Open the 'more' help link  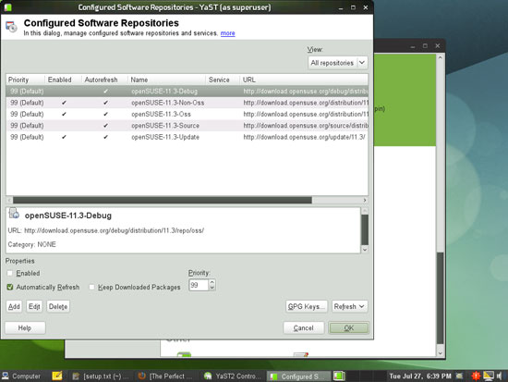pos(227,33)
